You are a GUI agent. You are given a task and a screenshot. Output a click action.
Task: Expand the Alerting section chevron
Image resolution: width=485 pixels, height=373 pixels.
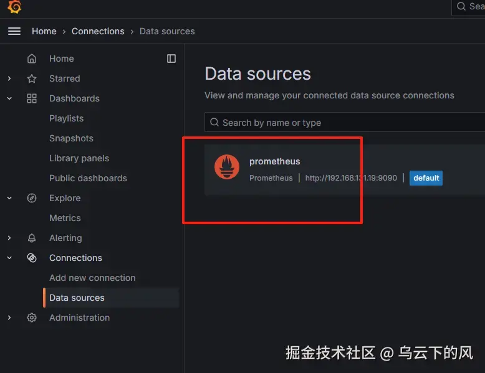coord(9,238)
